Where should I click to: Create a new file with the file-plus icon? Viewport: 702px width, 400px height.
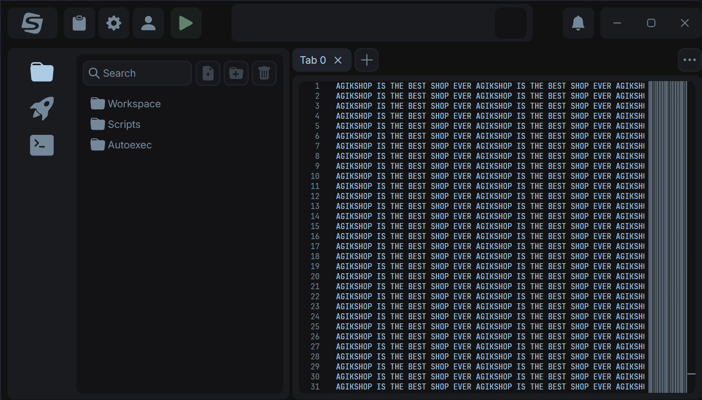pyautogui.click(x=208, y=73)
